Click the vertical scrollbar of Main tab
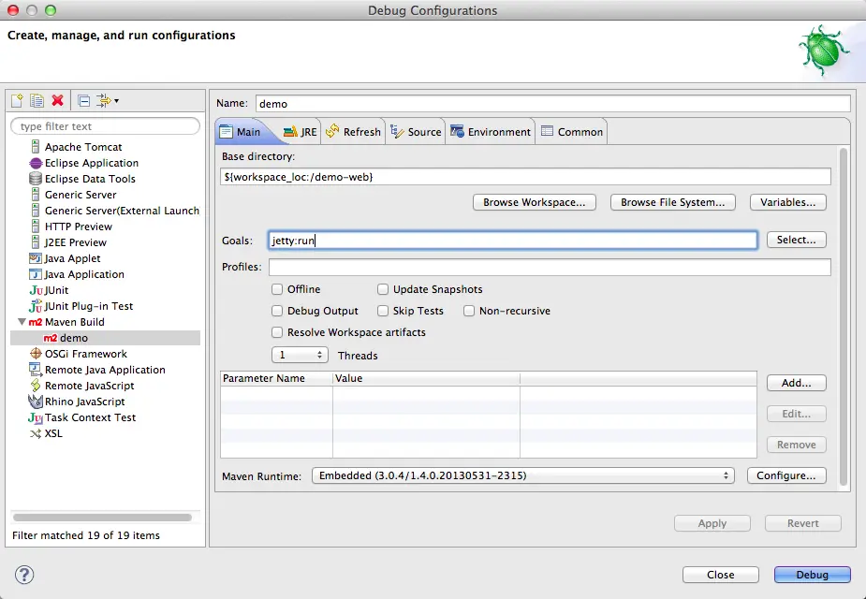Screen dimensions: 866x599 click(x=843, y=317)
